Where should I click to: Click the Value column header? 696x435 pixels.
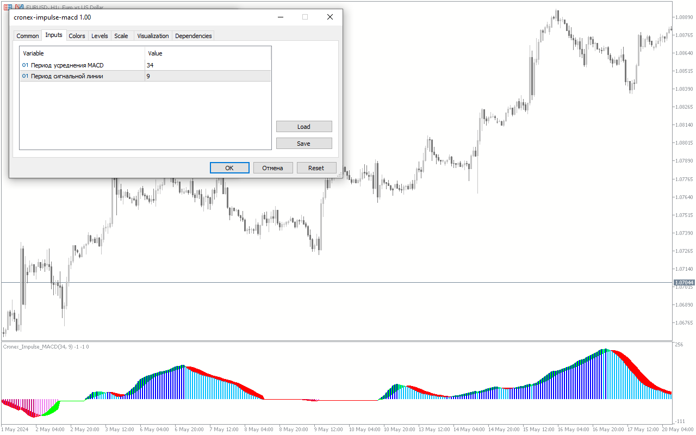(208, 53)
